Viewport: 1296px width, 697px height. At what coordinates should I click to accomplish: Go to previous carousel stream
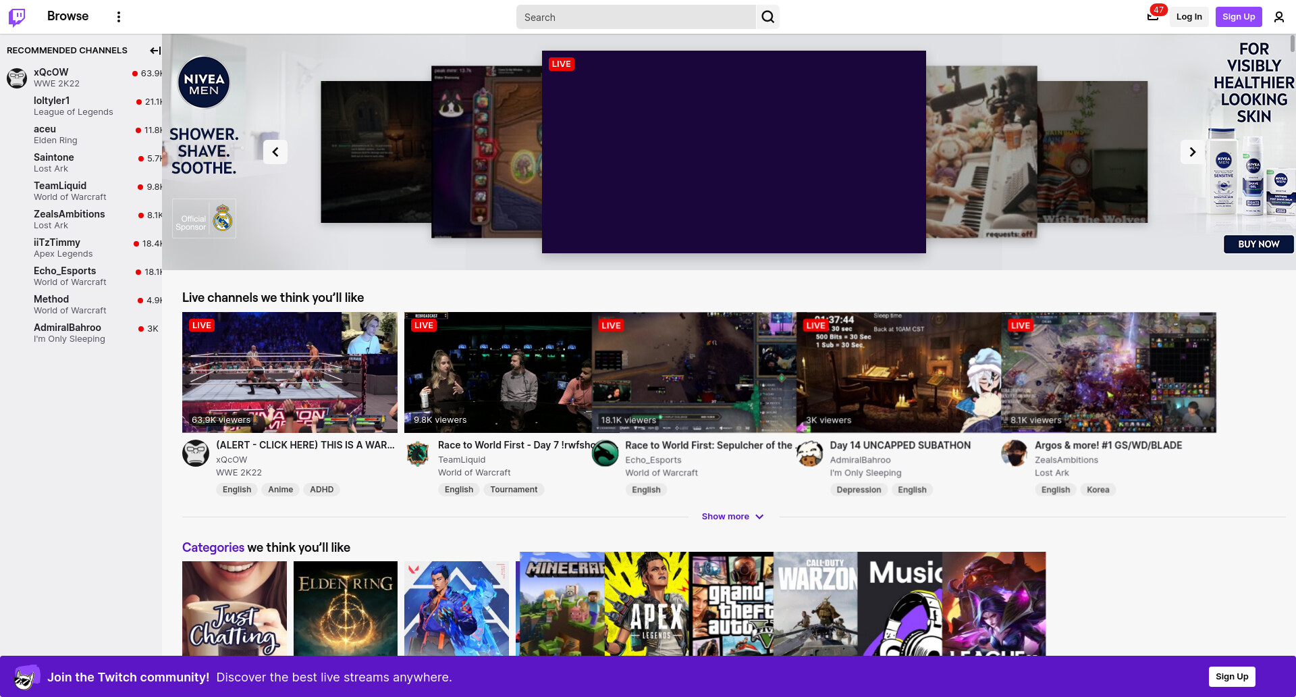(x=275, y=152)
